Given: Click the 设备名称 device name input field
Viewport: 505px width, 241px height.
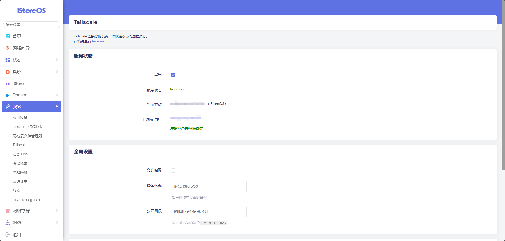Looking at the screenshot, I should [x=208, y=186].
